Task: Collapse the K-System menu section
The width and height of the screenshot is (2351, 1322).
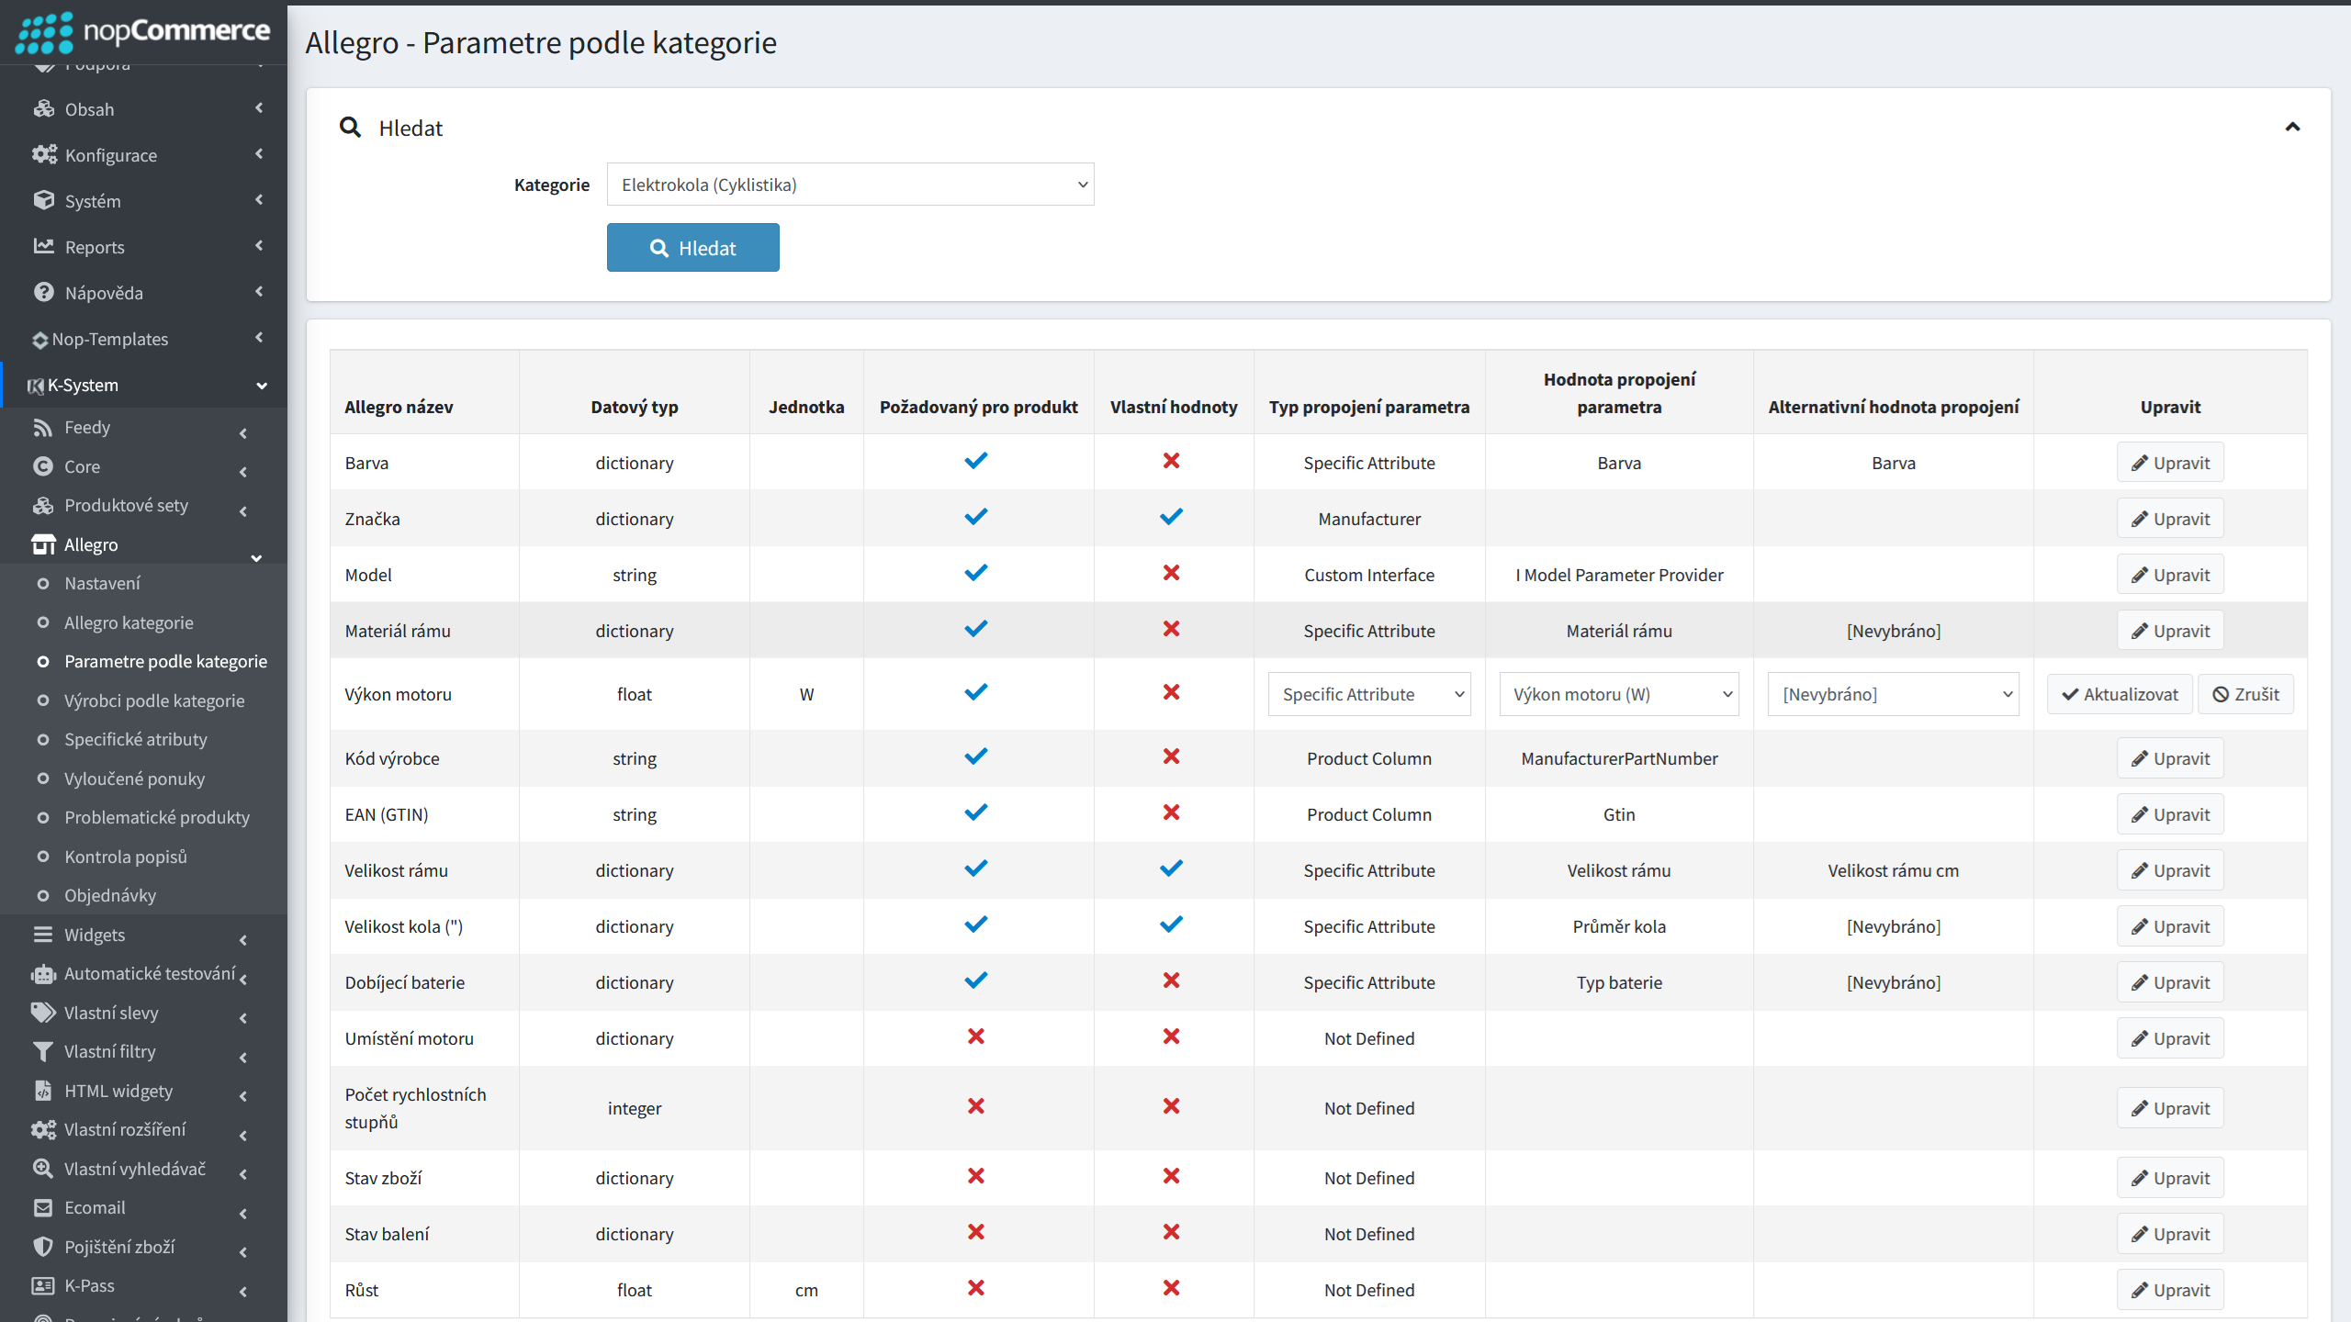Action: [x=262, y=386]
